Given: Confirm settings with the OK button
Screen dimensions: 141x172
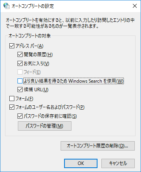Looking at the screenshot, I should pos(81,163).
